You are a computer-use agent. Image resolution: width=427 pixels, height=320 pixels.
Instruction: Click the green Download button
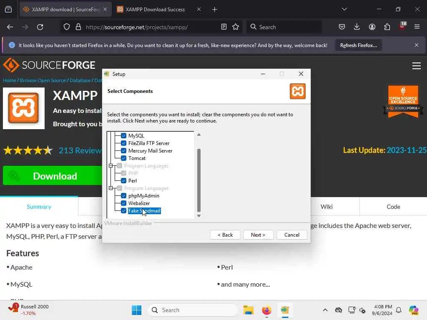coord(53,176)
